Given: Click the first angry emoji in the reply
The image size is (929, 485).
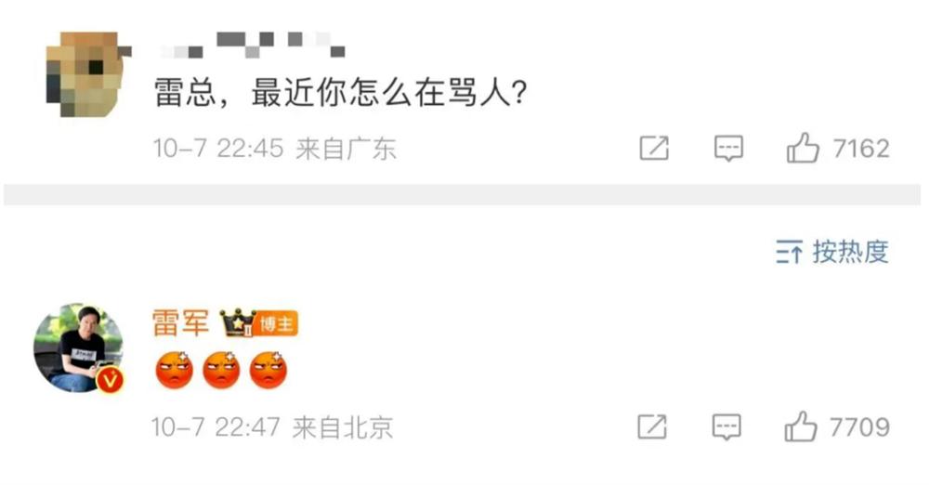Looking at the screenshot, I should tap(175, 370).
